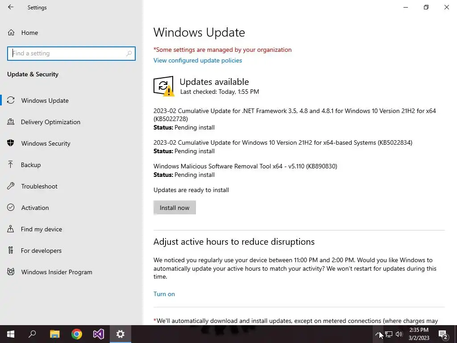This screenshot has height=343, width=457.
Task: Minimize the Settings window
Action: coord(406,7)
